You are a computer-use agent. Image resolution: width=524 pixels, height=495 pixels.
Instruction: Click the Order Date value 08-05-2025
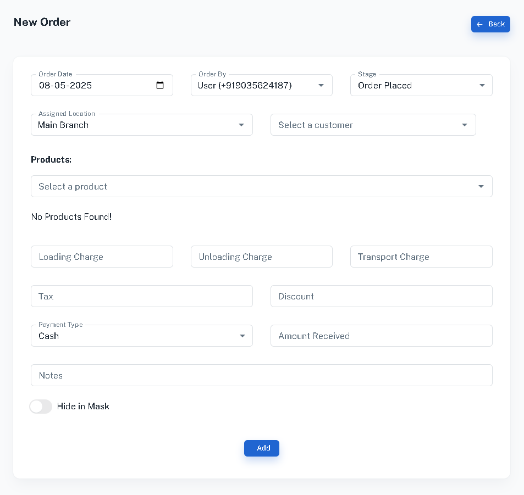pos(65,86)
